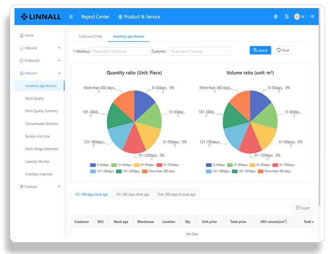The image size is (328, 254).
Task: Open Over 360 days of stock age tab
Action: pyautogui.click(x=176, y=194)
